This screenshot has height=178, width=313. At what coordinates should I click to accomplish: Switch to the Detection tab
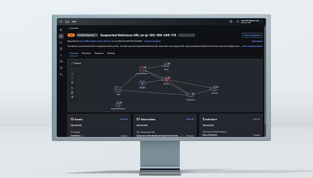click(x=86, y=53)
